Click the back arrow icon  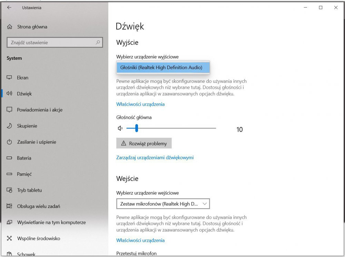[9, 8]
